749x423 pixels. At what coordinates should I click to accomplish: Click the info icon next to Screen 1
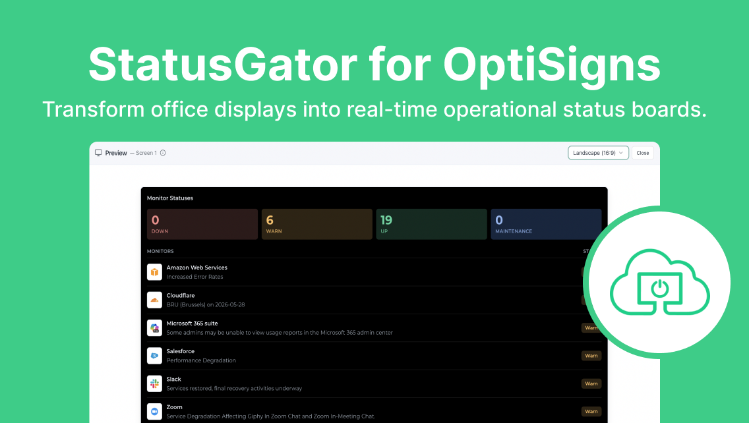coord(163,153)
